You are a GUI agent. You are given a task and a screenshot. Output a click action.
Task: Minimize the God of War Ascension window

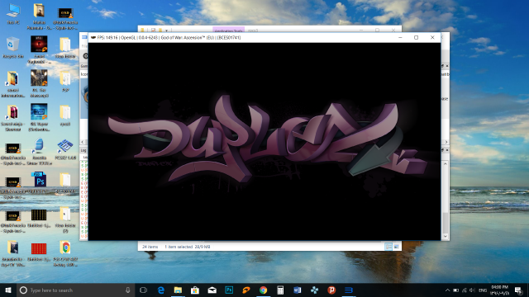(400, 37)
